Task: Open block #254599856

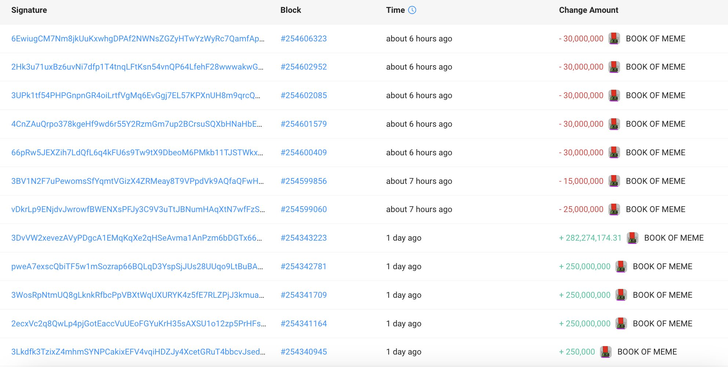Action: [304, 181]
